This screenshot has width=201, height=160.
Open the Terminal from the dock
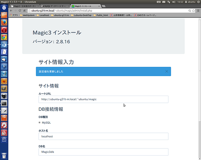point(4,103)
